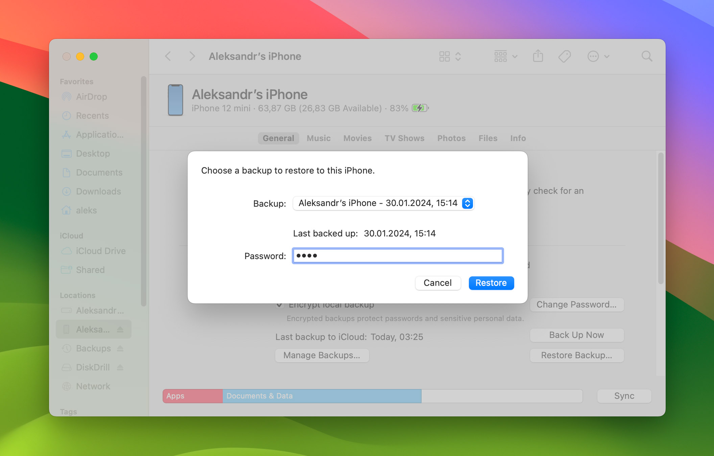714x456 pixels.
Task: Open Network in the sidebar
Action: tap(94, 386)
